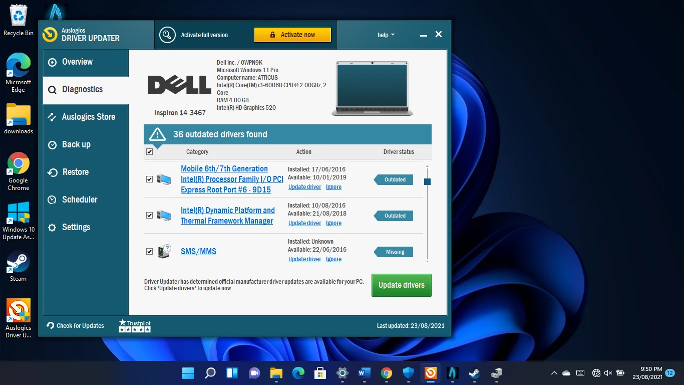Go to the Overview tab

[x=85, y=62]
